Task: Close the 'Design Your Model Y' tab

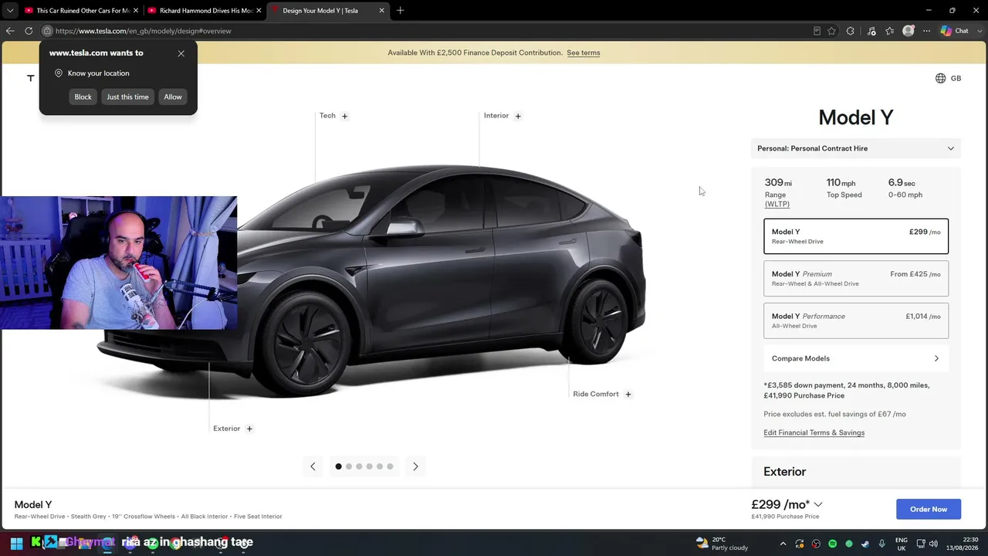Action: 381,11
